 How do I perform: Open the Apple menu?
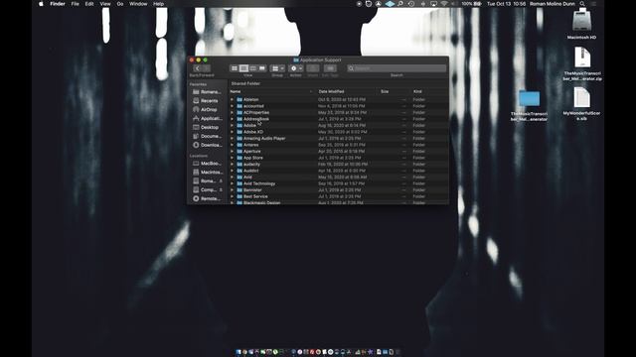point(41,4)
